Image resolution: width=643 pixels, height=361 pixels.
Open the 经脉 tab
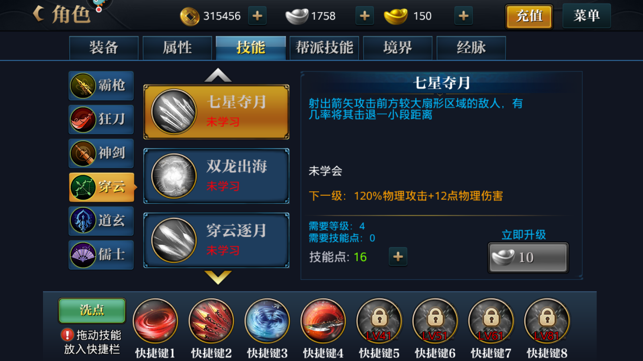pos(471,48)
